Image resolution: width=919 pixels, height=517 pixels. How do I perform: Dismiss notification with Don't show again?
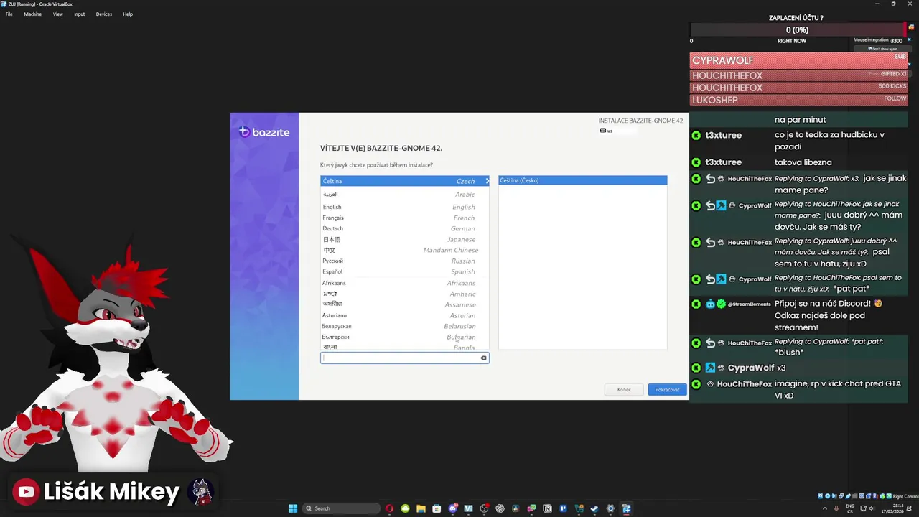(x=882, y=49)
